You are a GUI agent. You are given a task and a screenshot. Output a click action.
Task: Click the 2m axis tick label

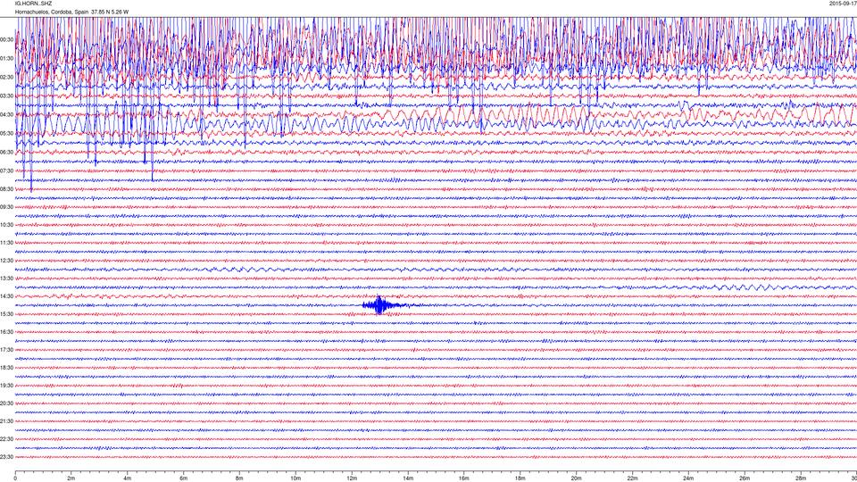[x=71, y=478]
